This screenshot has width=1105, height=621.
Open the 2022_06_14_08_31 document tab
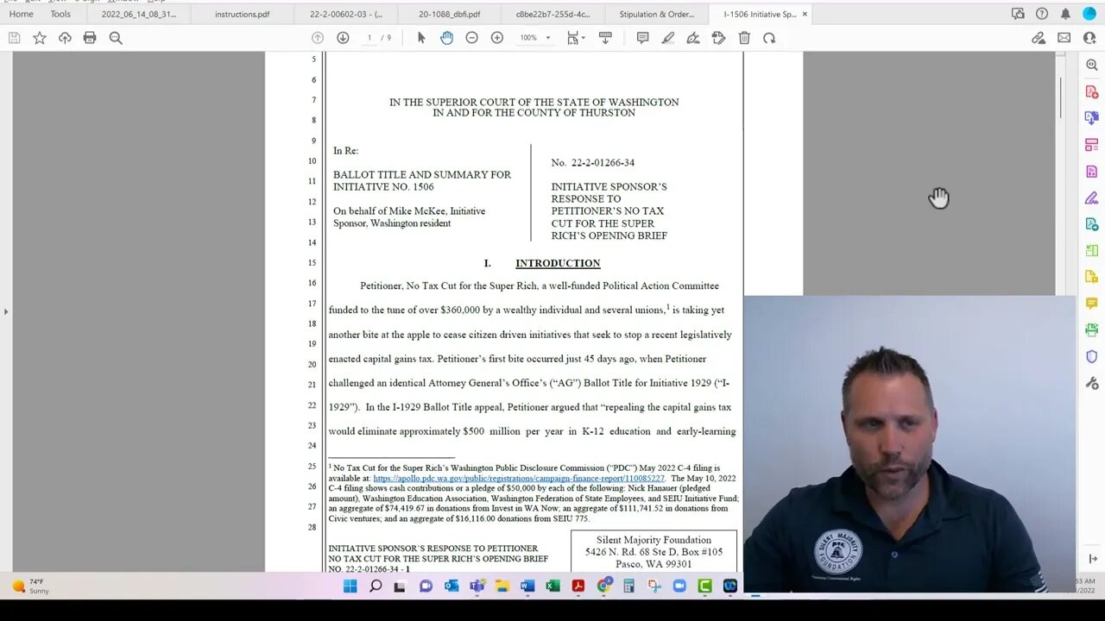click(138, 14)
